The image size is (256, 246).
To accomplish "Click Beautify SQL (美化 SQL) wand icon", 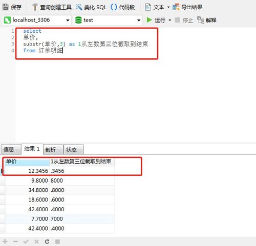I will coord(79,7).
